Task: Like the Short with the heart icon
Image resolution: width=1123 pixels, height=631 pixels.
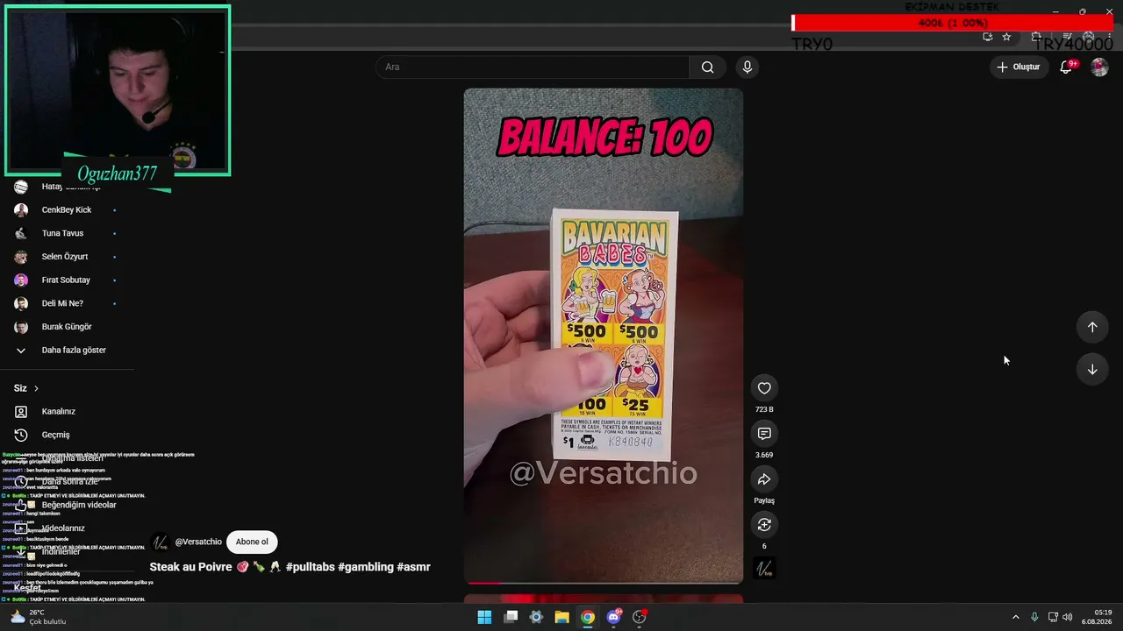Action: 764,388
